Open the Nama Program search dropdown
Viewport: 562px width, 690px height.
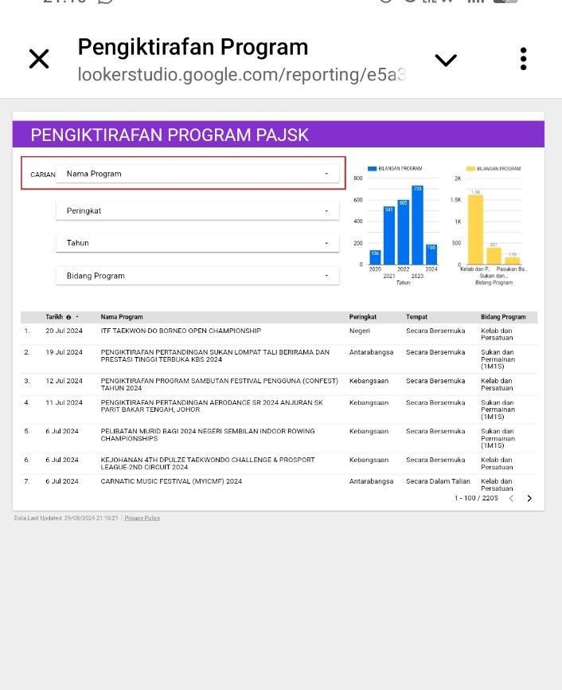pyautogui.click(x=197, y=174)
